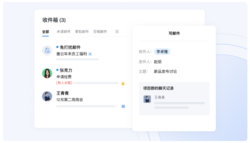Viewport: 250px width, 143px height.
Task: Select the 审批邮件 tab
Action: pos(82,32)
